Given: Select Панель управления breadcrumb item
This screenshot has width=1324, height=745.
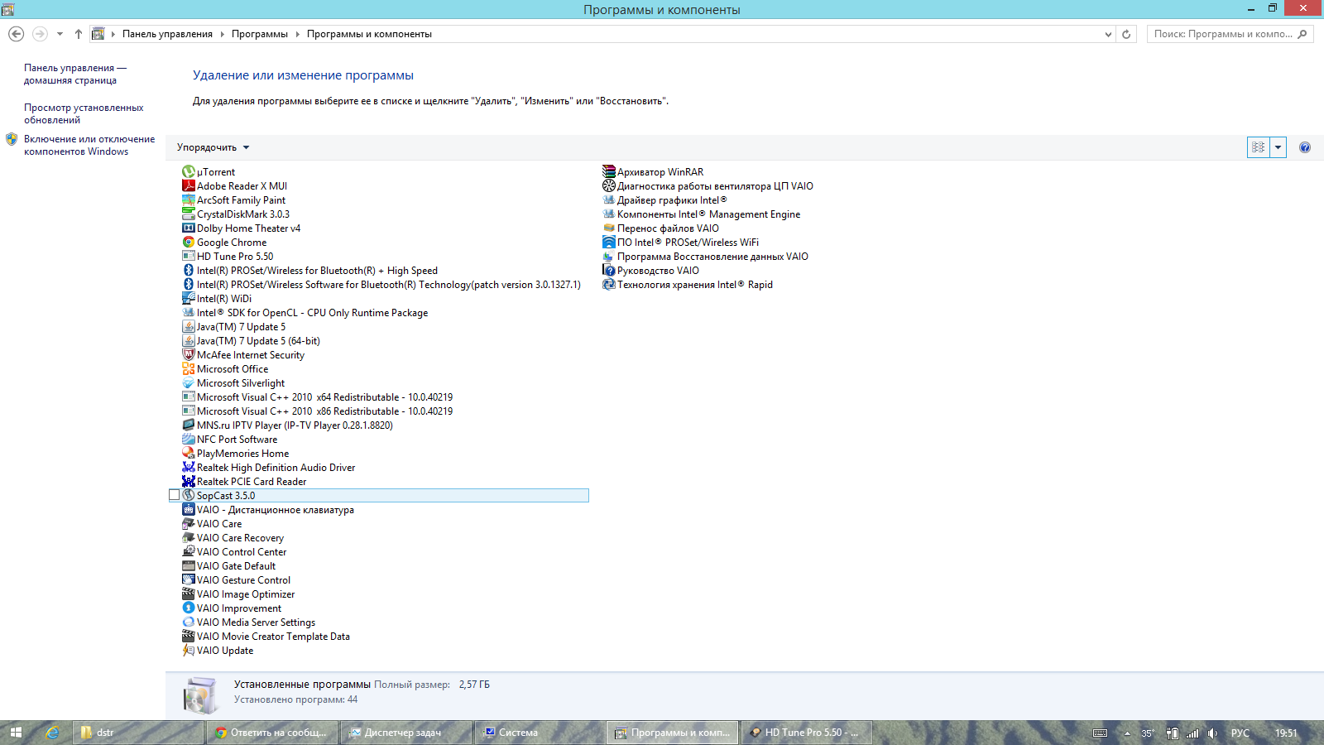Looking at the screenshot, I should pyautogui.click(x=167, y=34).
